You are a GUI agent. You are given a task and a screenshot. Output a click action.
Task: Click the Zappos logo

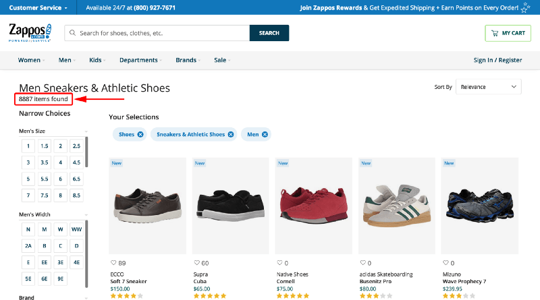click(30, 33)
